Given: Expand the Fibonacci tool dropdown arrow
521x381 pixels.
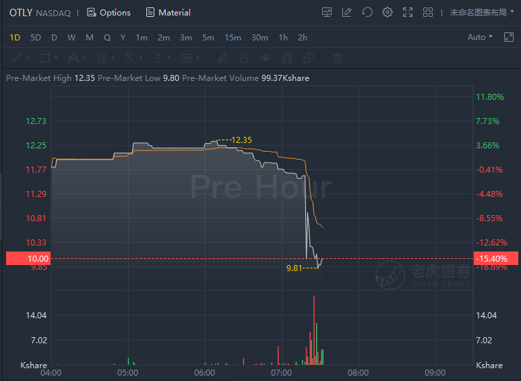Looking at the screenshot, I should (113, 58).
